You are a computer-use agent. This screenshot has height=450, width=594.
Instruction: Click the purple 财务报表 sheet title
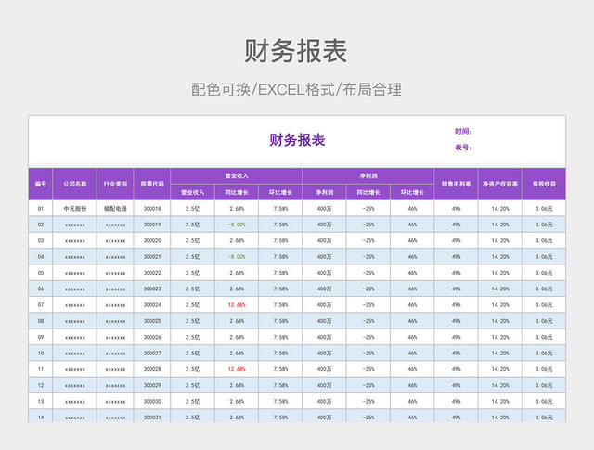pos(297,140)
